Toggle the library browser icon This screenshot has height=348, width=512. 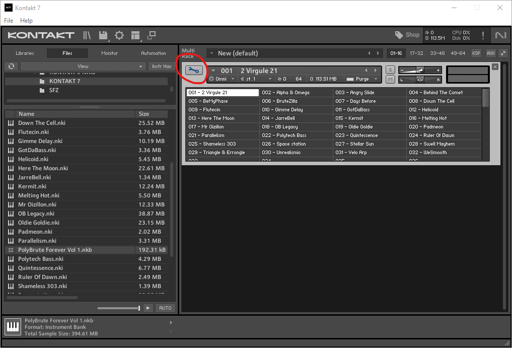pos(87,35)
